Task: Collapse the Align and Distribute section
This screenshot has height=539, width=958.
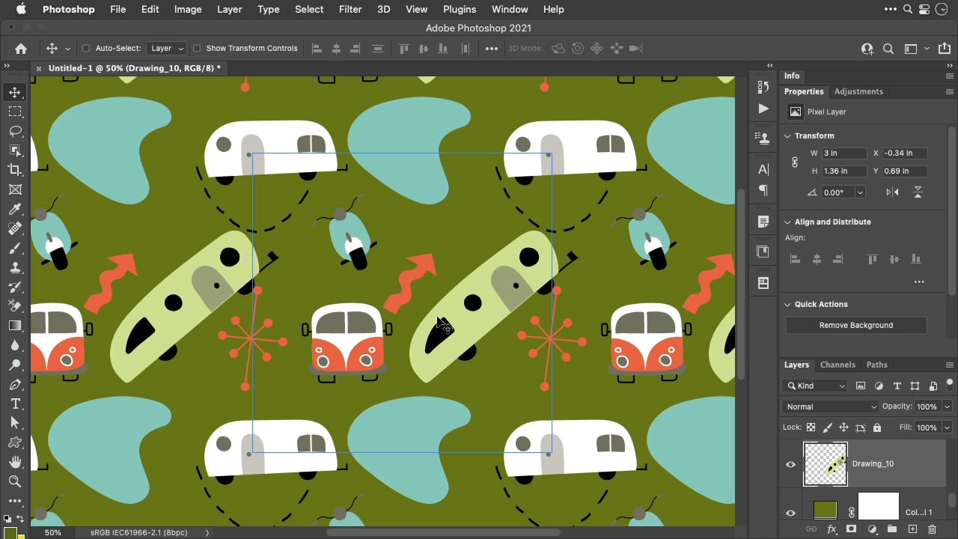Action: pyautogui.click(x=787, y=222)
